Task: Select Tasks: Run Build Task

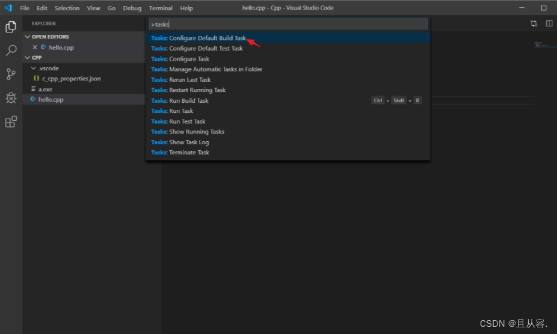Action: point(288,100)
